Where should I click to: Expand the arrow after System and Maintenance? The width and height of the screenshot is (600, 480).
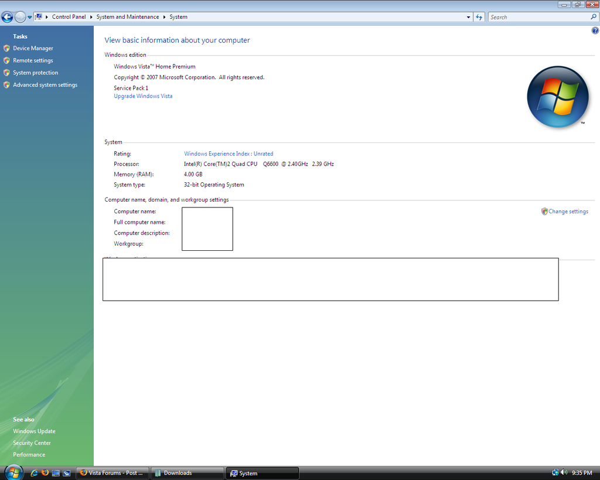[x=164, y=17]
